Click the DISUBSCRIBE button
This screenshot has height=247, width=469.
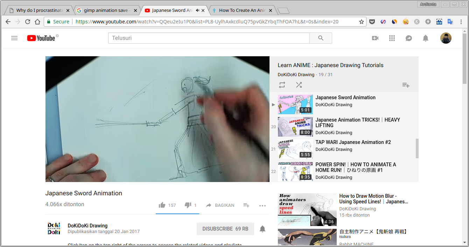pyautogui.click(x=225, y=228)
